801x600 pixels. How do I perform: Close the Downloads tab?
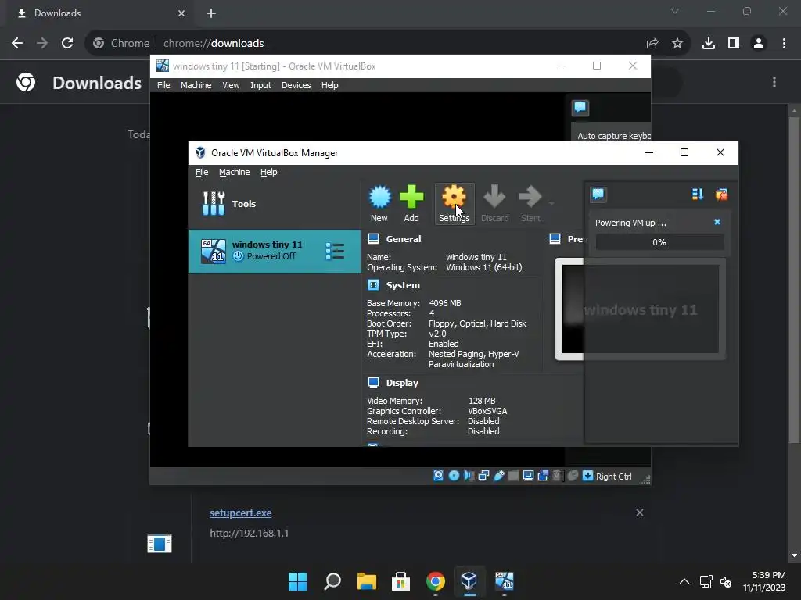pyautogui.click(x=181, y=13)
